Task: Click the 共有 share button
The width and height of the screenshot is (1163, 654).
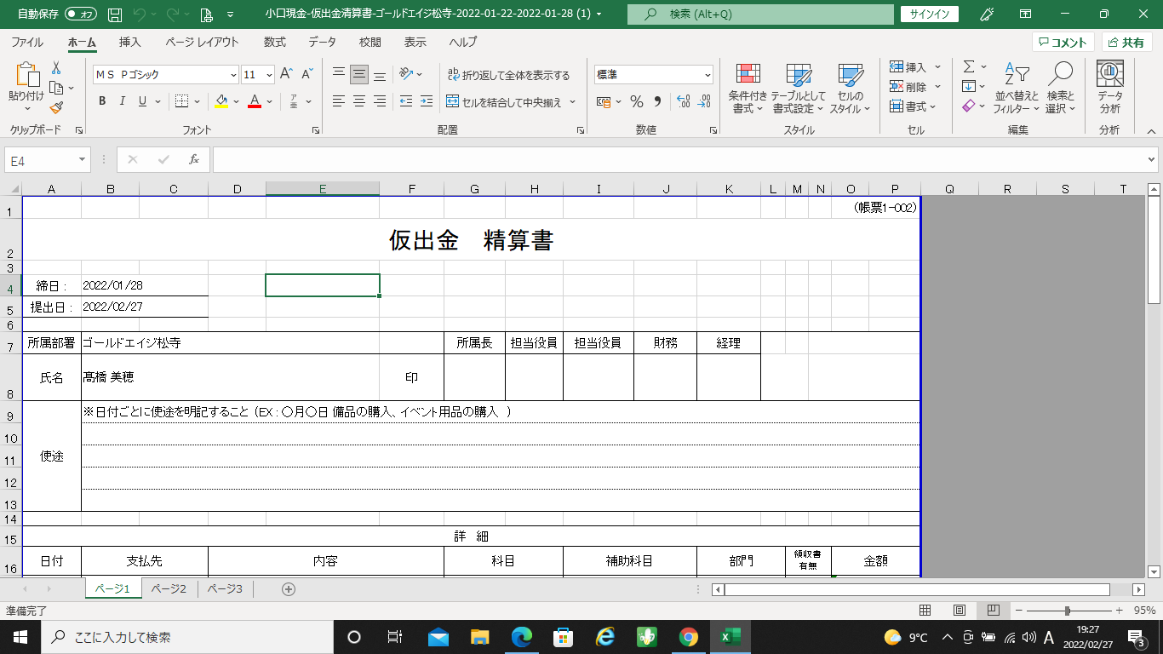Action: tap(1126, 43)
